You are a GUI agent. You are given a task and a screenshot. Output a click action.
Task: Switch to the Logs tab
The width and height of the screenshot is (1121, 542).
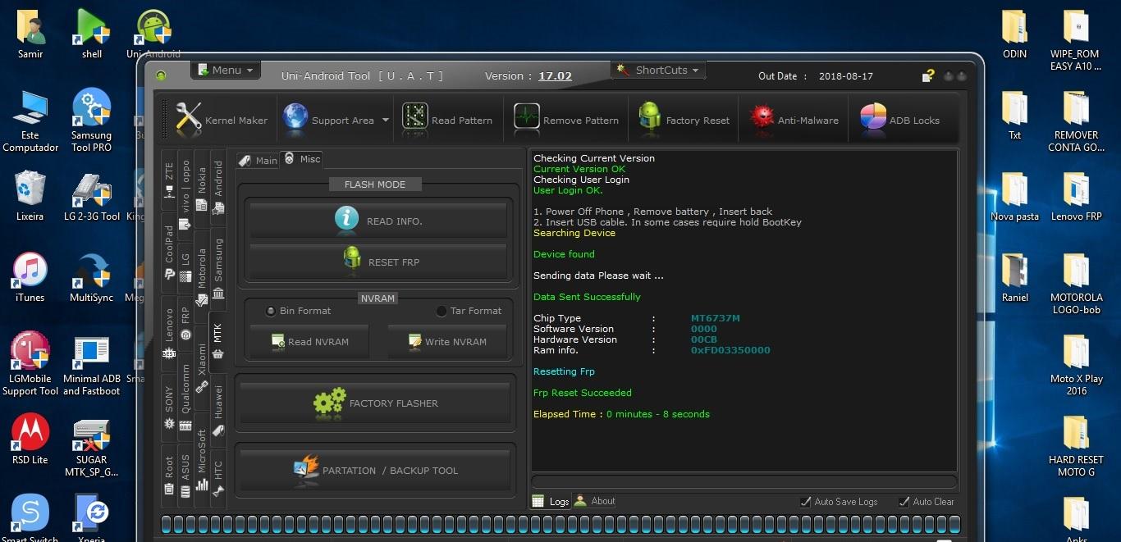[x=551, y=501]
